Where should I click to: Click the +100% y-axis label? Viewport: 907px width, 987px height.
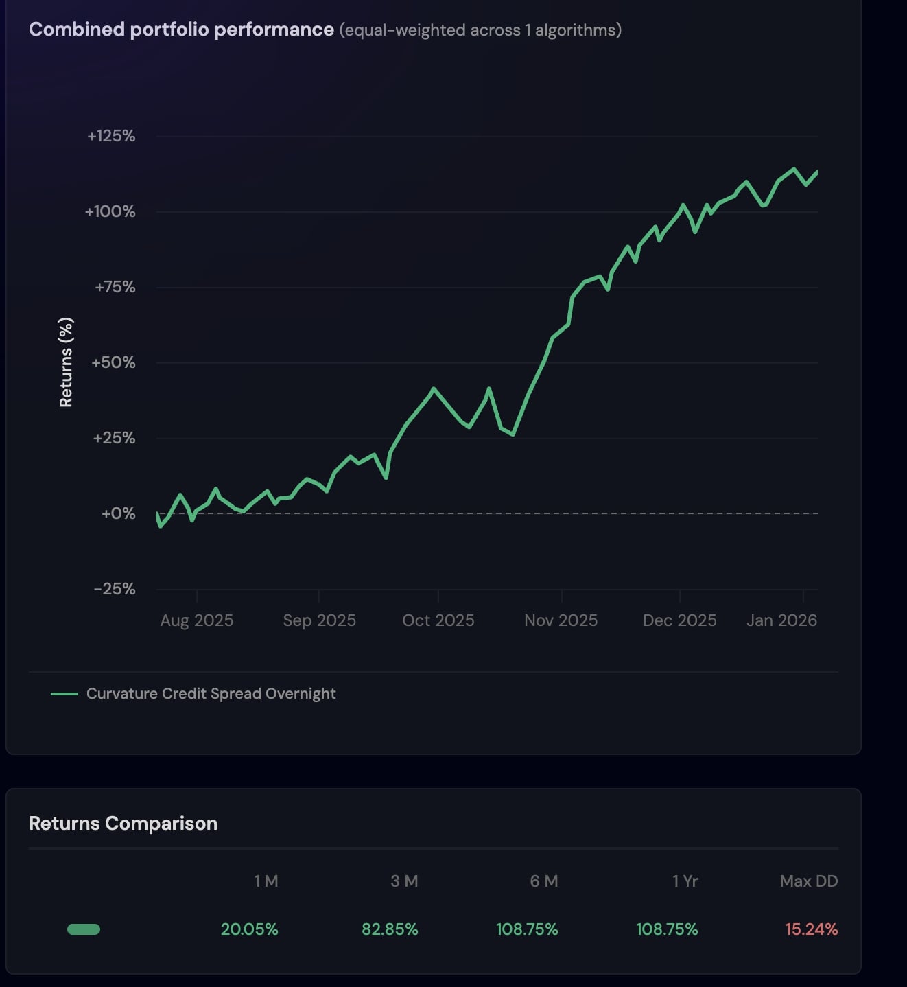click(110, 211)
